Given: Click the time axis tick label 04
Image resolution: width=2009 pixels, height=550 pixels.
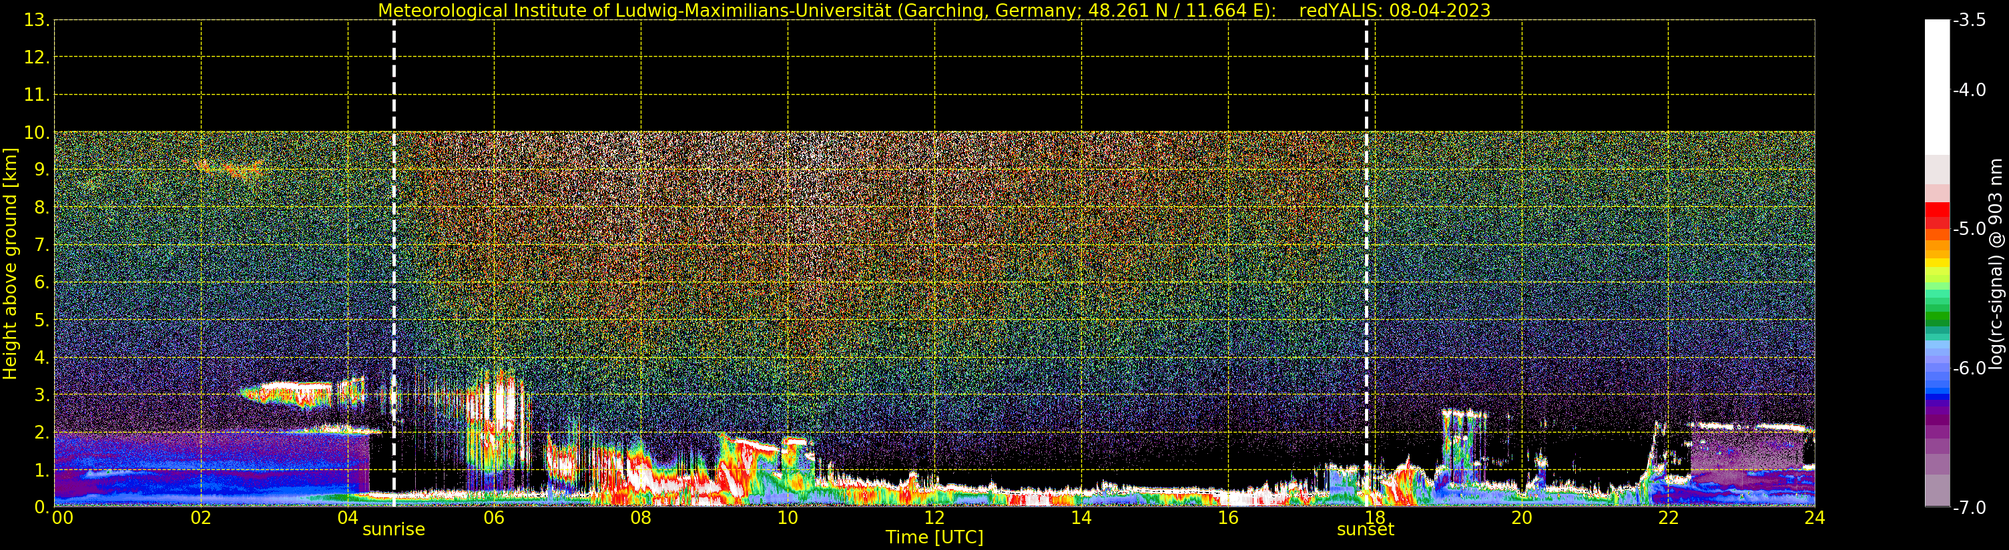Looking at the screenshot, I should 348,517.
